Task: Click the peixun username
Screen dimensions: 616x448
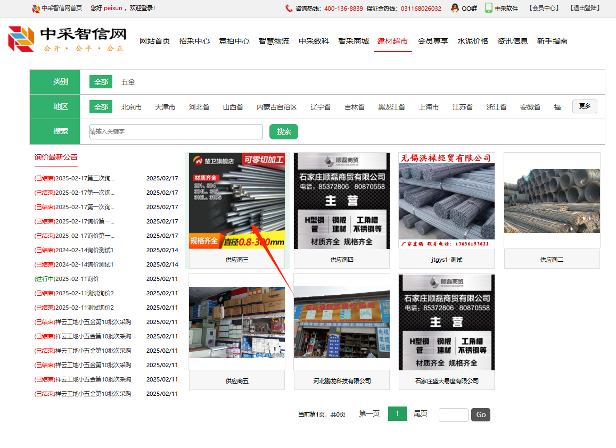Action: [113, 8]
